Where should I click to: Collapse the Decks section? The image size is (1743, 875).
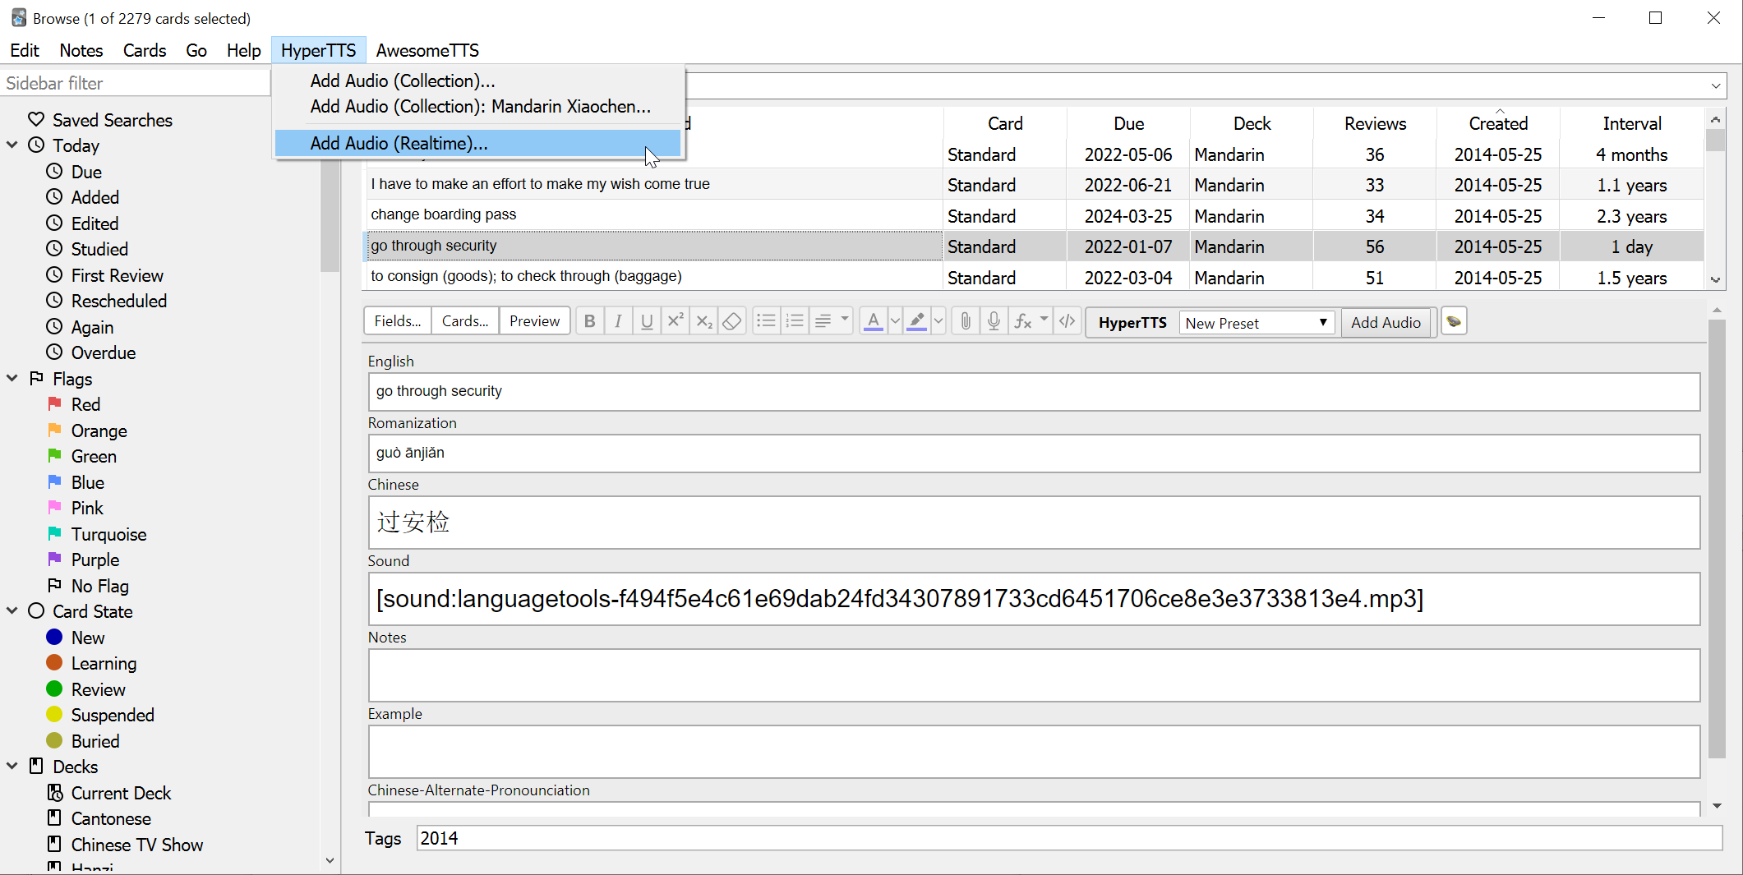pos(12,766)
